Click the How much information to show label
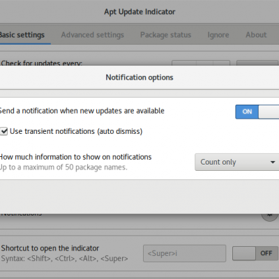 pyautogui.click(x=75, y=157)
